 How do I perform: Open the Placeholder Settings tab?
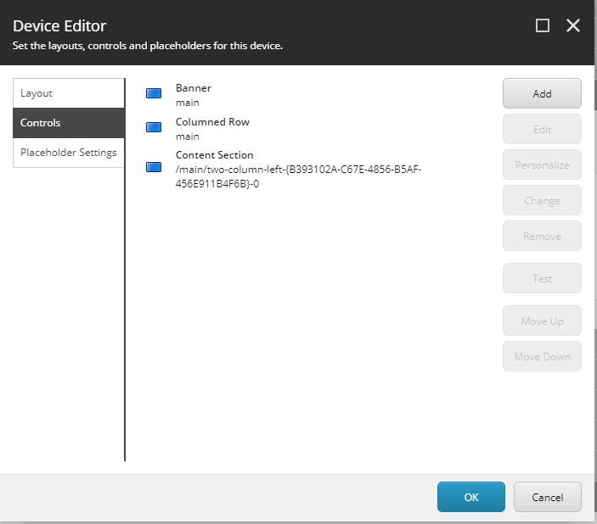(x=69, y=153)
